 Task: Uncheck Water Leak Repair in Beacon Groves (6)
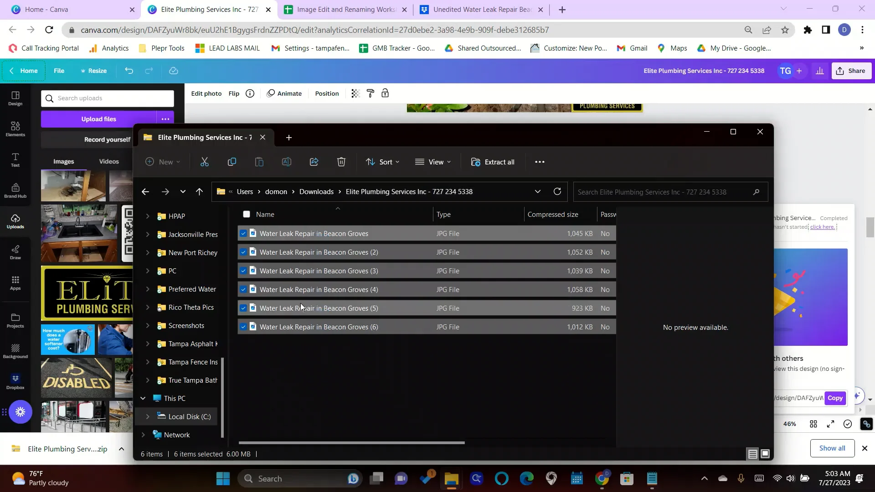pyautogui.click(x=243, y=327)
